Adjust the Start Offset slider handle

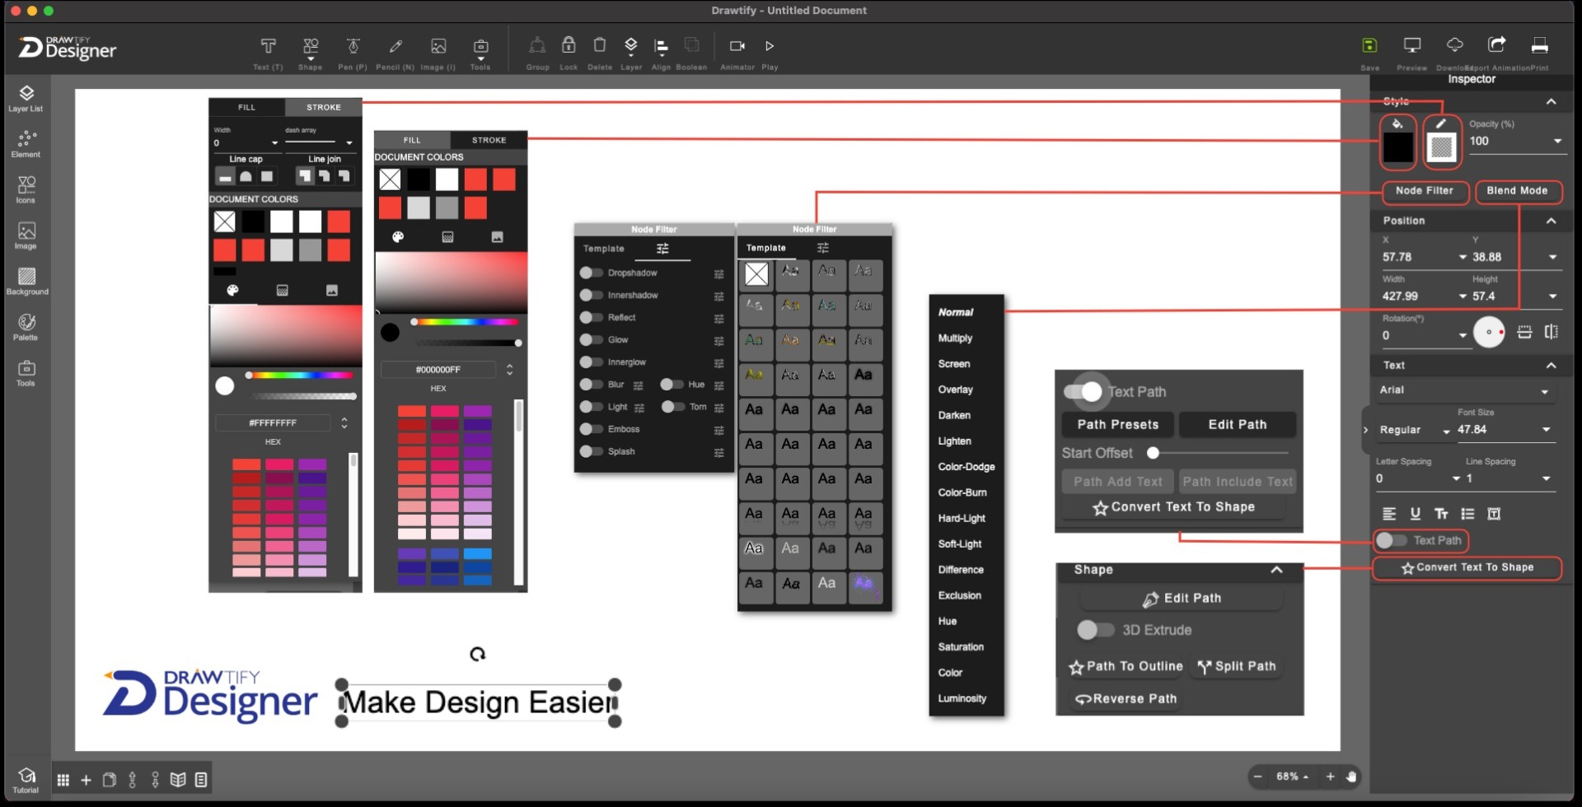pos(1153,452)
